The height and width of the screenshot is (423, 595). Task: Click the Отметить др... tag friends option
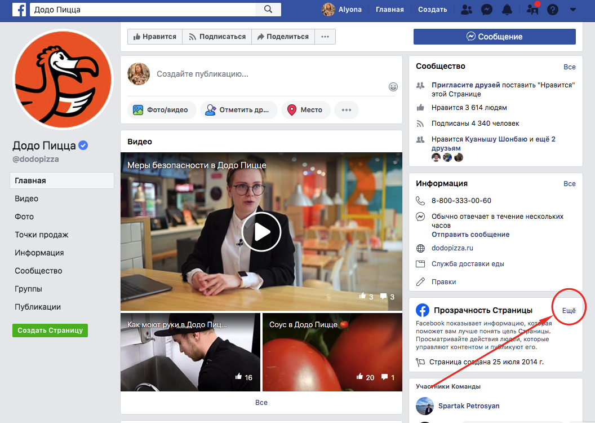tap(239, 110)
